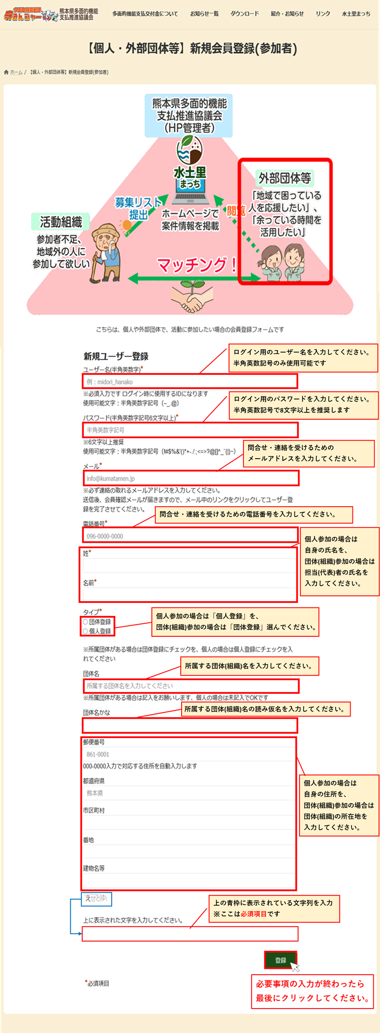This screenshot has height=1033, width=380.
Task: Select the 個人登録 radio button
Action: point(85,631)
